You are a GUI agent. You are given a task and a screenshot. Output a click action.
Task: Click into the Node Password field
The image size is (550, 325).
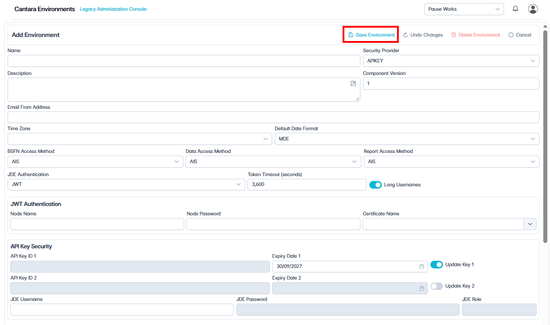pyautogui.click(x=273, y=224)
